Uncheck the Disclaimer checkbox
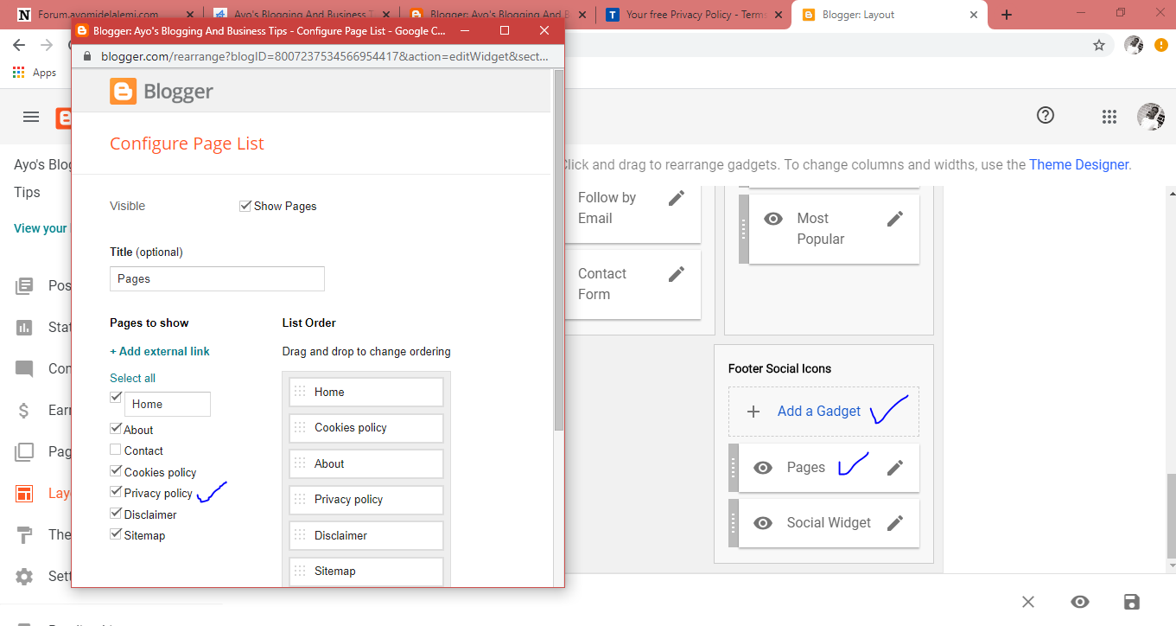The width and height of the screenshot is (1176, 626). point(116,514)
